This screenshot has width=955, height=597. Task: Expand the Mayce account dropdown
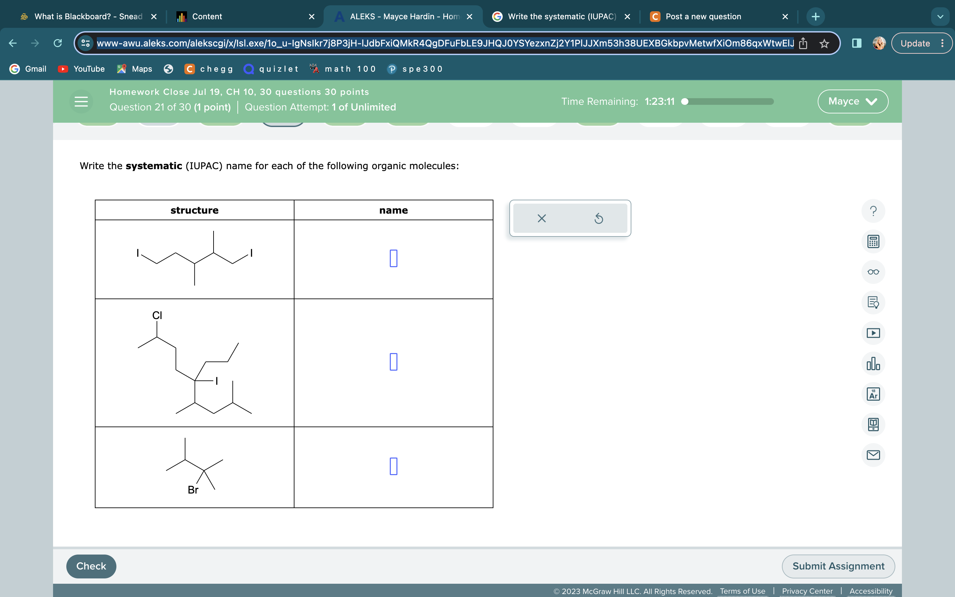pos(853,101)
